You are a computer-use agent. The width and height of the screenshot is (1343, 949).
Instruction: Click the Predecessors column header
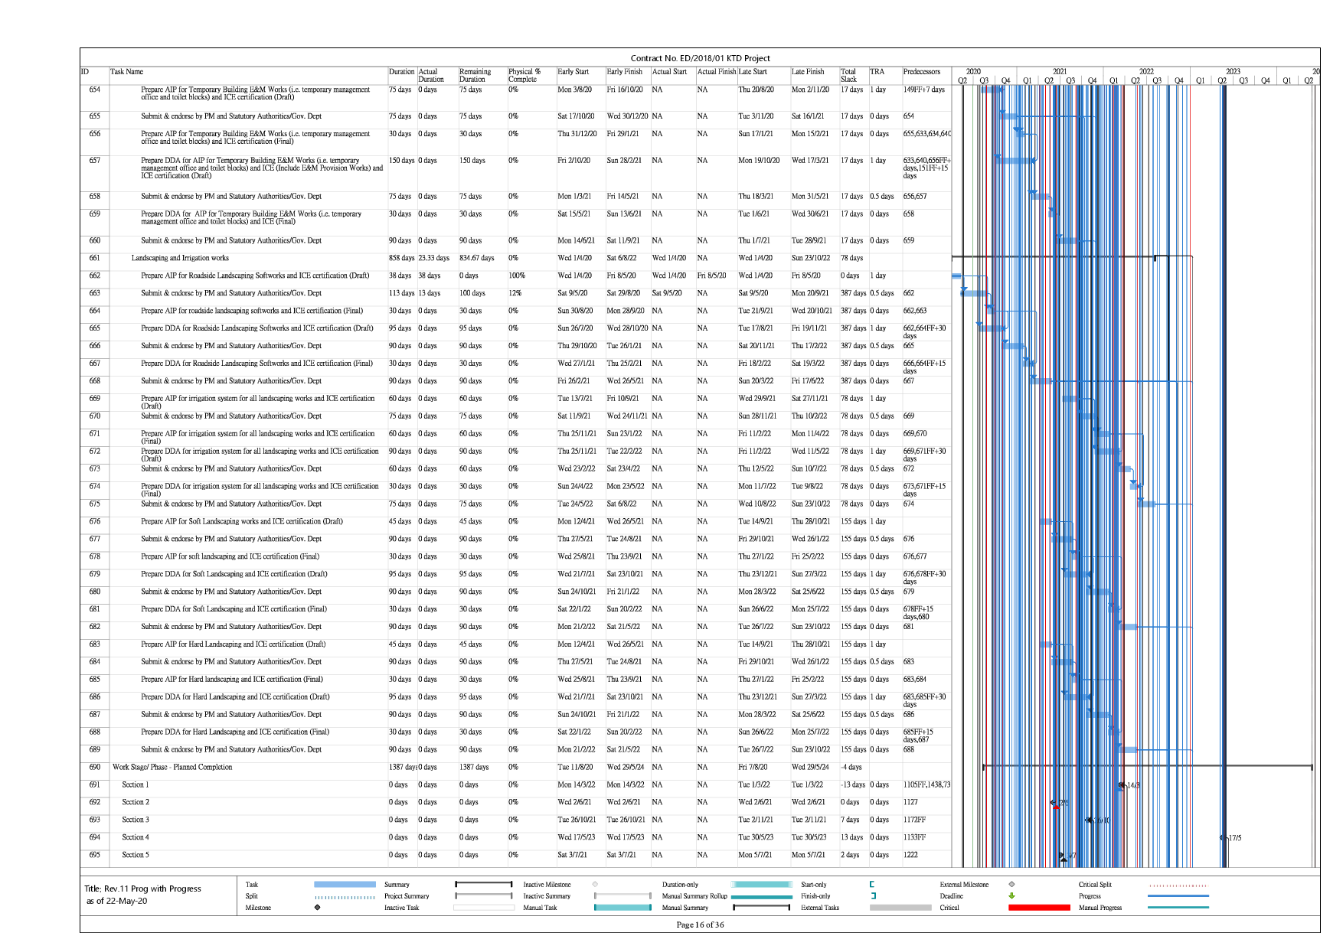point(921,72)
